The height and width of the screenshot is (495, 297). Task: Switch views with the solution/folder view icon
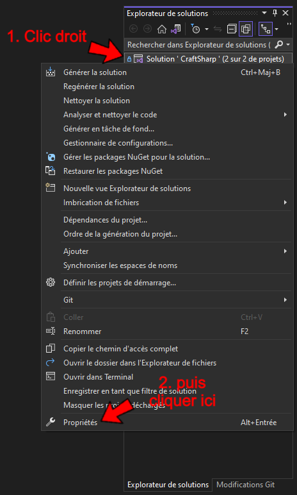(175, 29)
